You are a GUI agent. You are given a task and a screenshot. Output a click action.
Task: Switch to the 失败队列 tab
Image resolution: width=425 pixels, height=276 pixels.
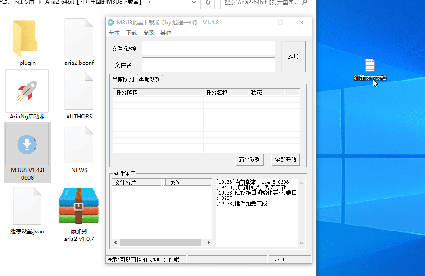coord(150,80)
